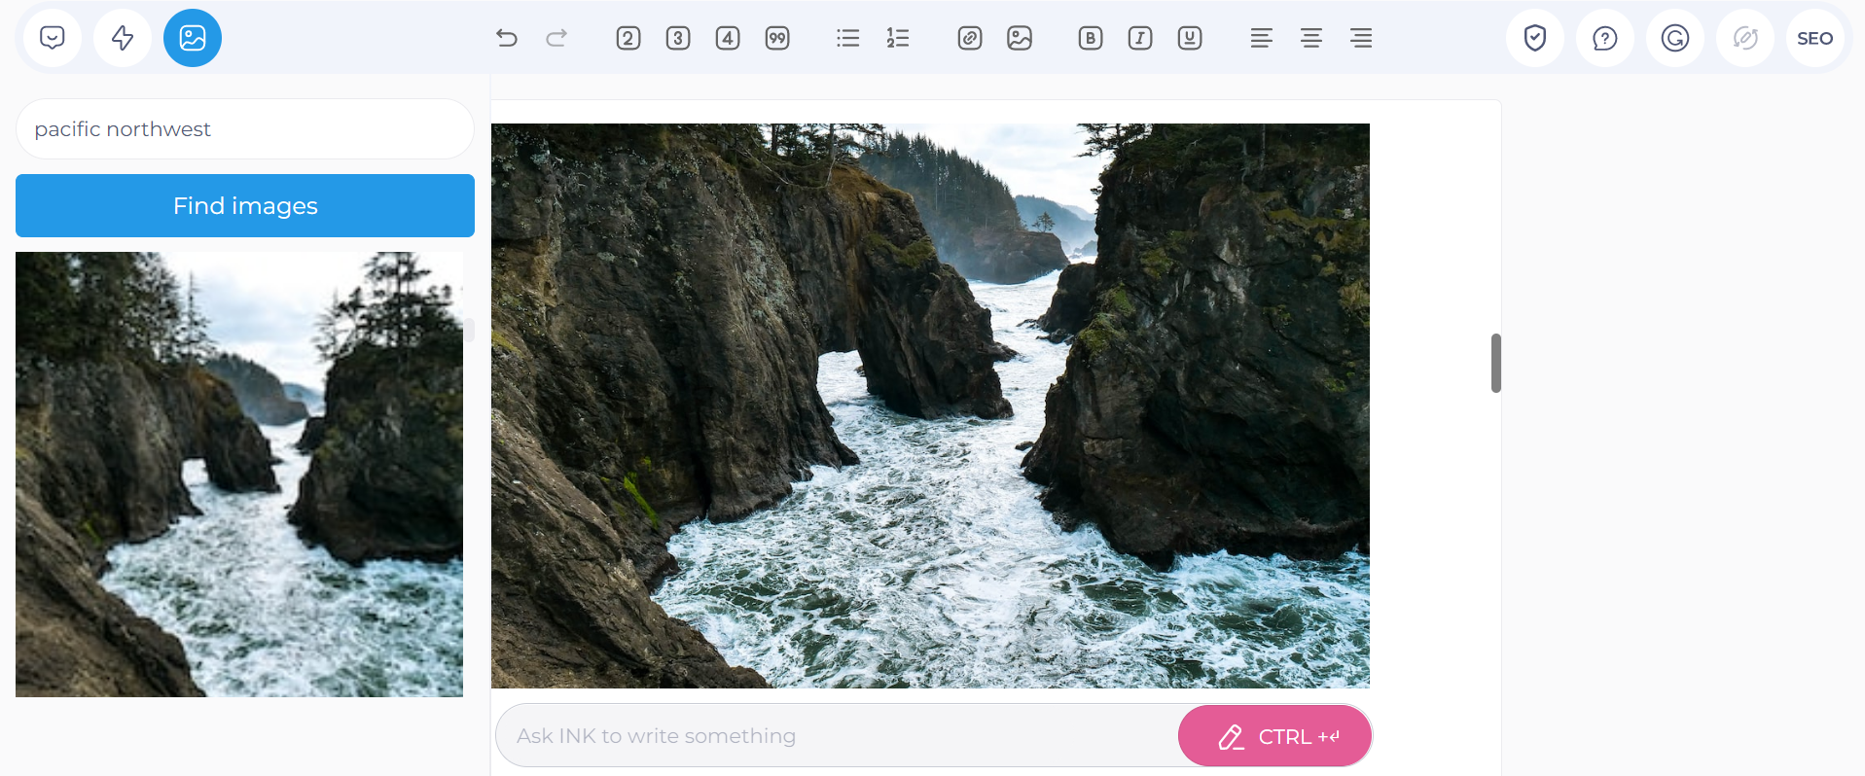
Task: Click the editor vertical scrollbar handle
Action: 1496,363
